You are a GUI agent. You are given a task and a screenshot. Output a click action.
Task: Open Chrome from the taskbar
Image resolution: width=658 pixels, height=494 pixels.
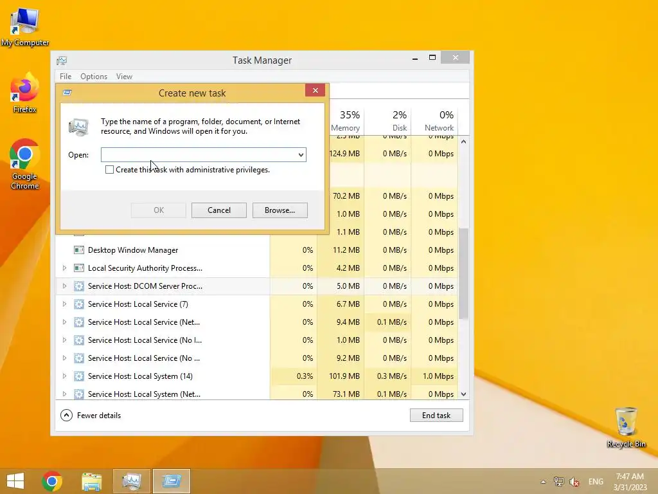pyautogui.click(x=52, y=481)
